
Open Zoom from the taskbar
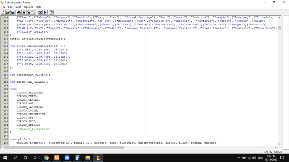tap(67, 158)
